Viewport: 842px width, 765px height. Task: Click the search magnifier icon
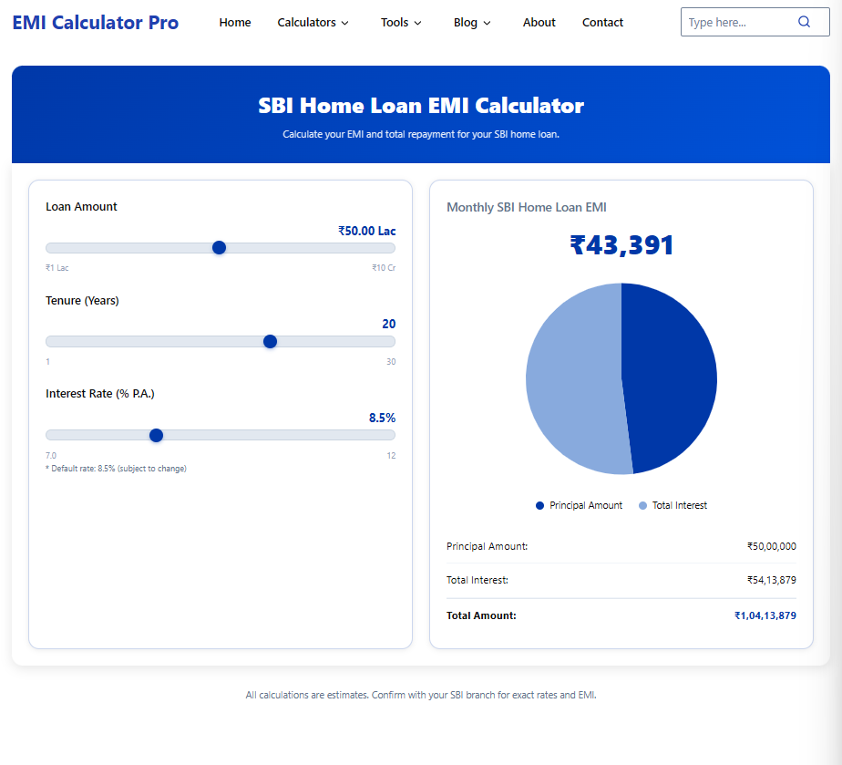pyautogui.click(x=804, y=21)
